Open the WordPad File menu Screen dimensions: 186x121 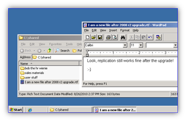click(x=86, y=31)
